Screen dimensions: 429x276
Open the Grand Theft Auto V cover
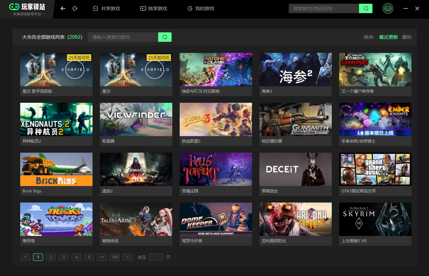pyautogui.click(x=375, y=169)
